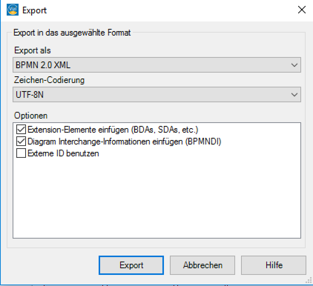Click the 'Export in das ausgewählte Format' group title

pos(72,33)
